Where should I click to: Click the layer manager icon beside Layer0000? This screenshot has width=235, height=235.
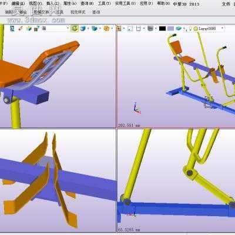(x=195, y=29)
